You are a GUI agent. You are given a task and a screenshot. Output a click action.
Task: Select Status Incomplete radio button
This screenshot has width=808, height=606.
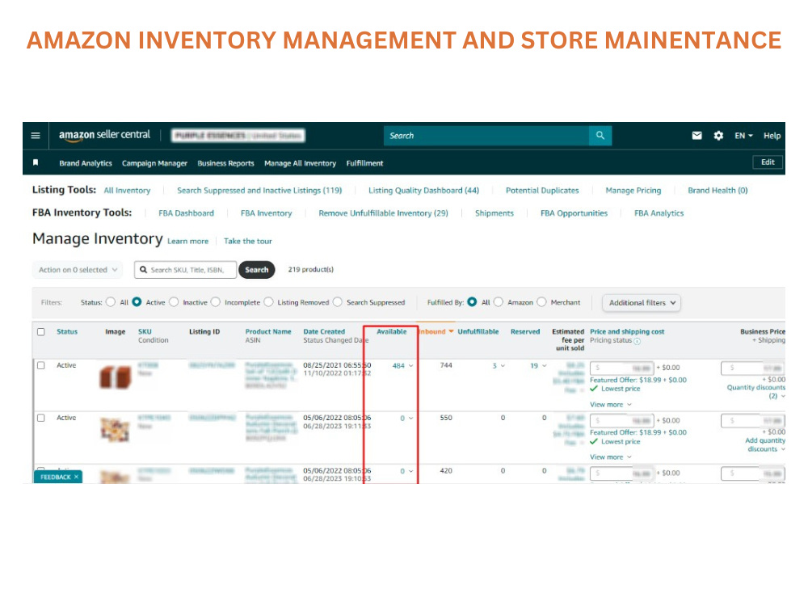(x=216, y=302)
